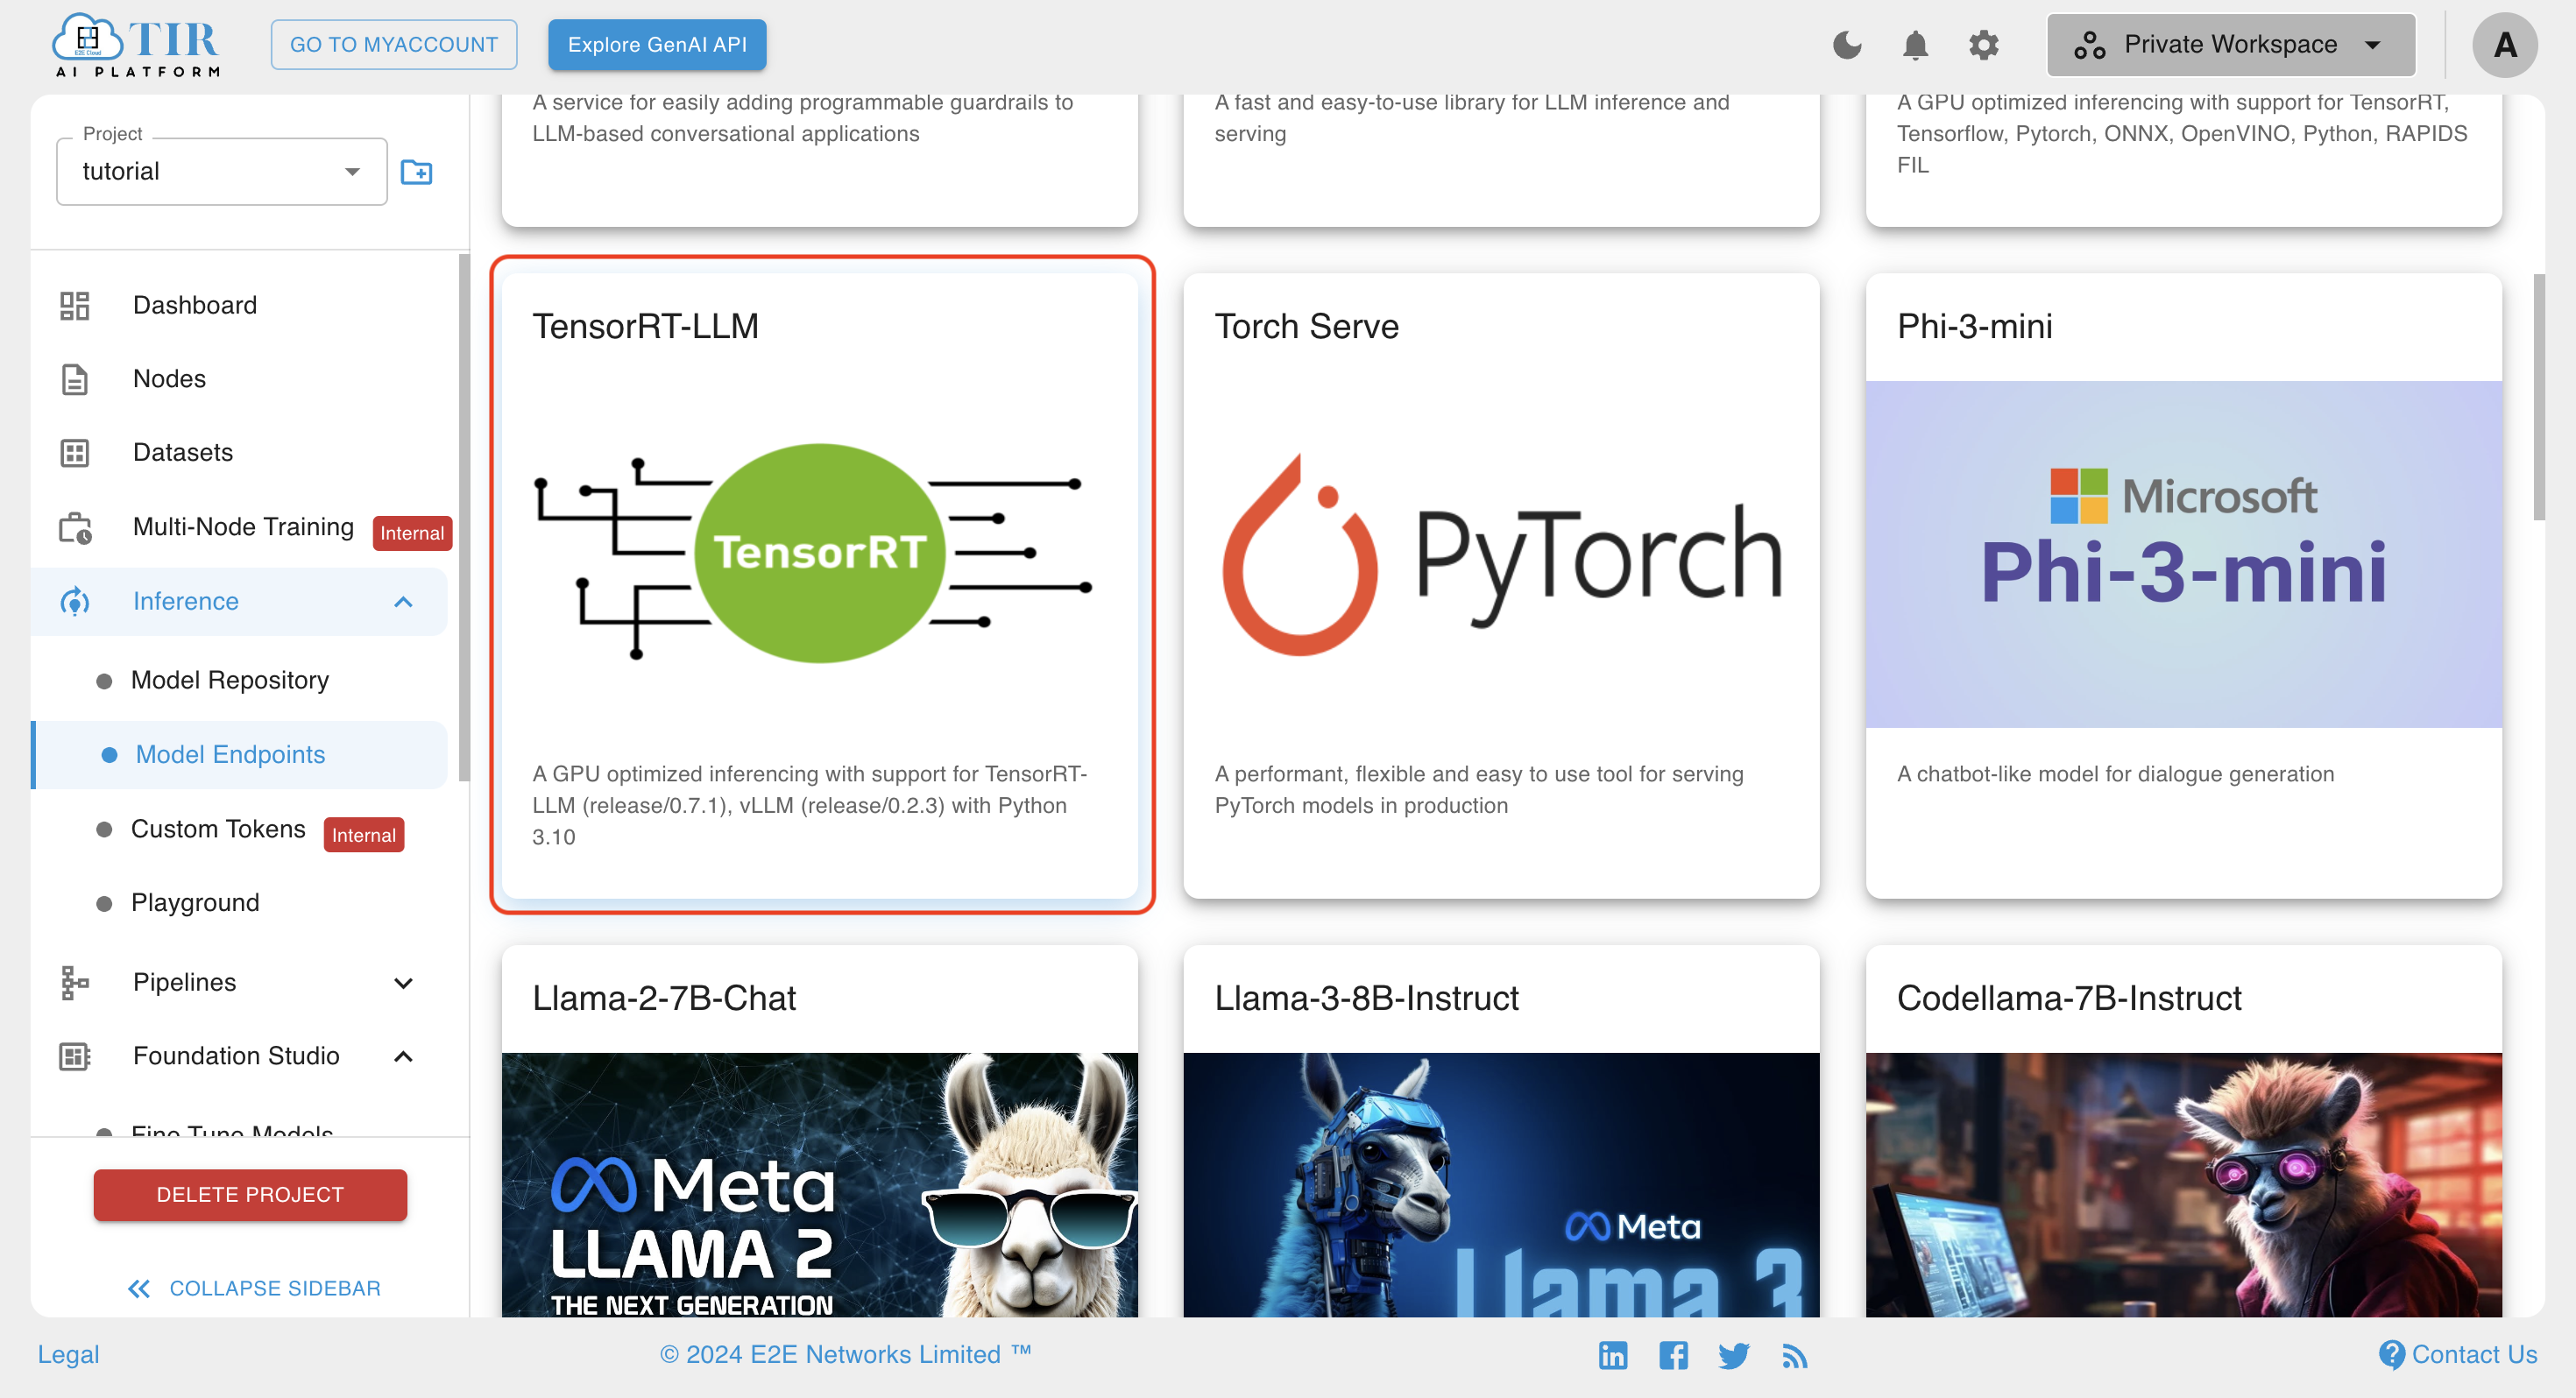2576x1398 pixels.
Task: Click the PyTorch logo image
Action: 1501,555
